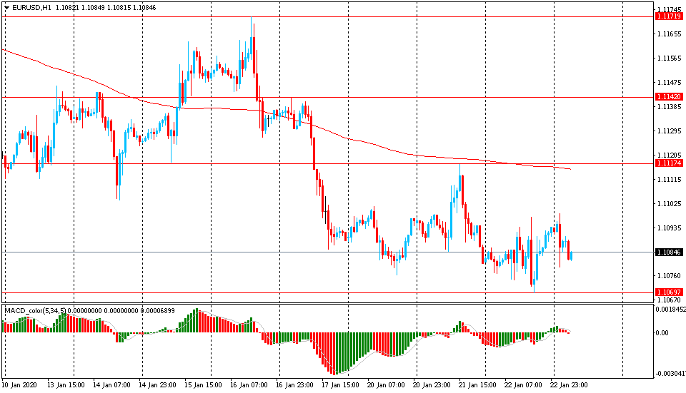Click the 20 Jan 23:00 time label
This screenshot has width=686, height=393.
click(x=432, y=385)
